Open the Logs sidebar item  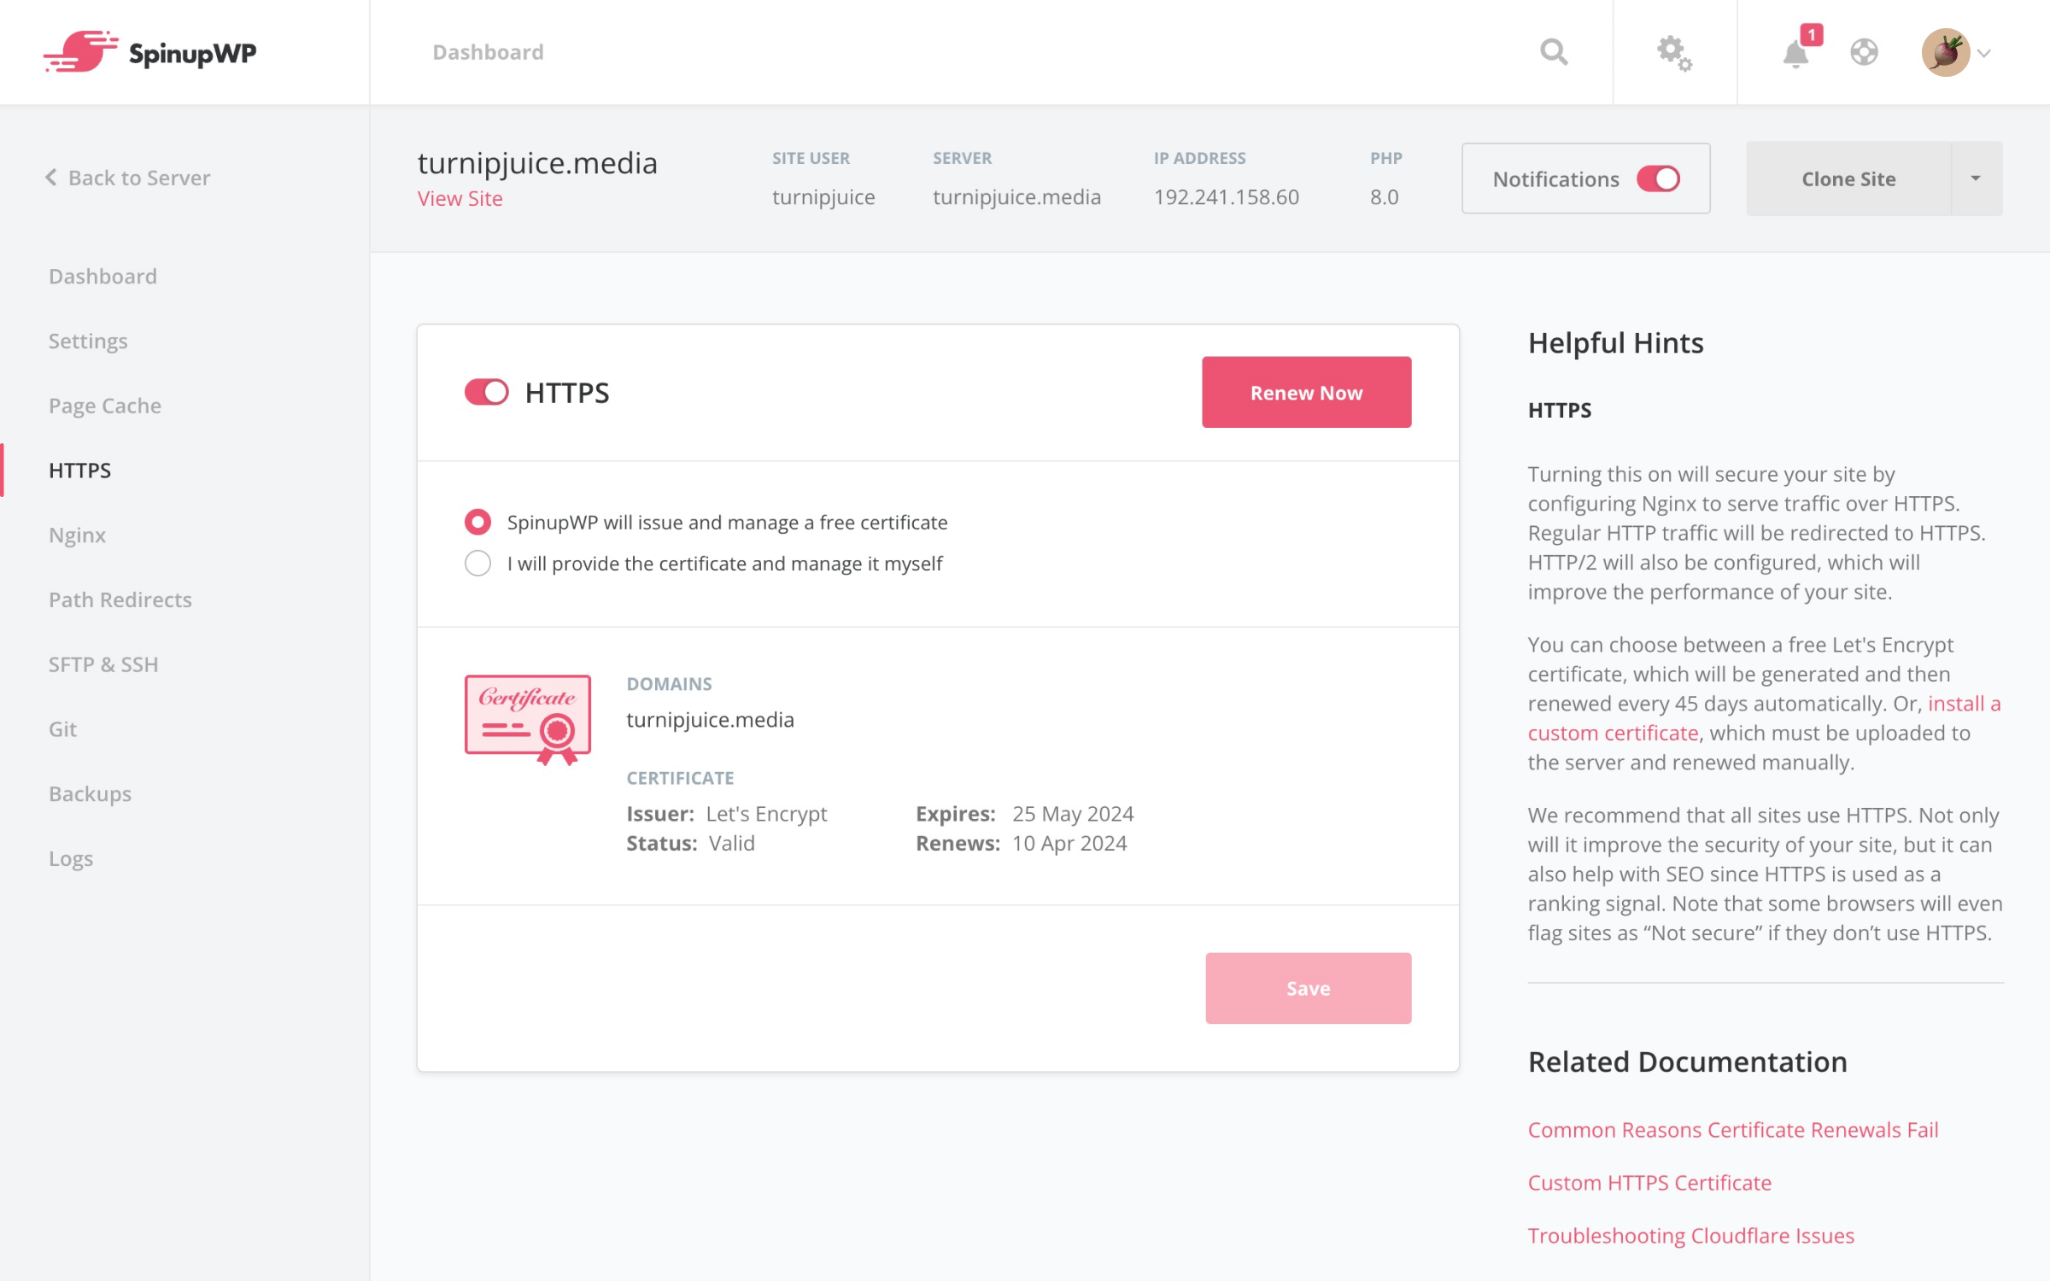[71, 858]
